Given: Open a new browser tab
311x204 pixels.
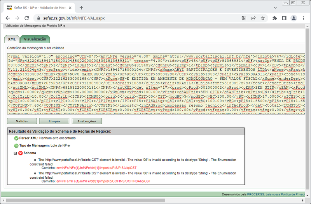Looking at the screenshot, I should 81,8.
